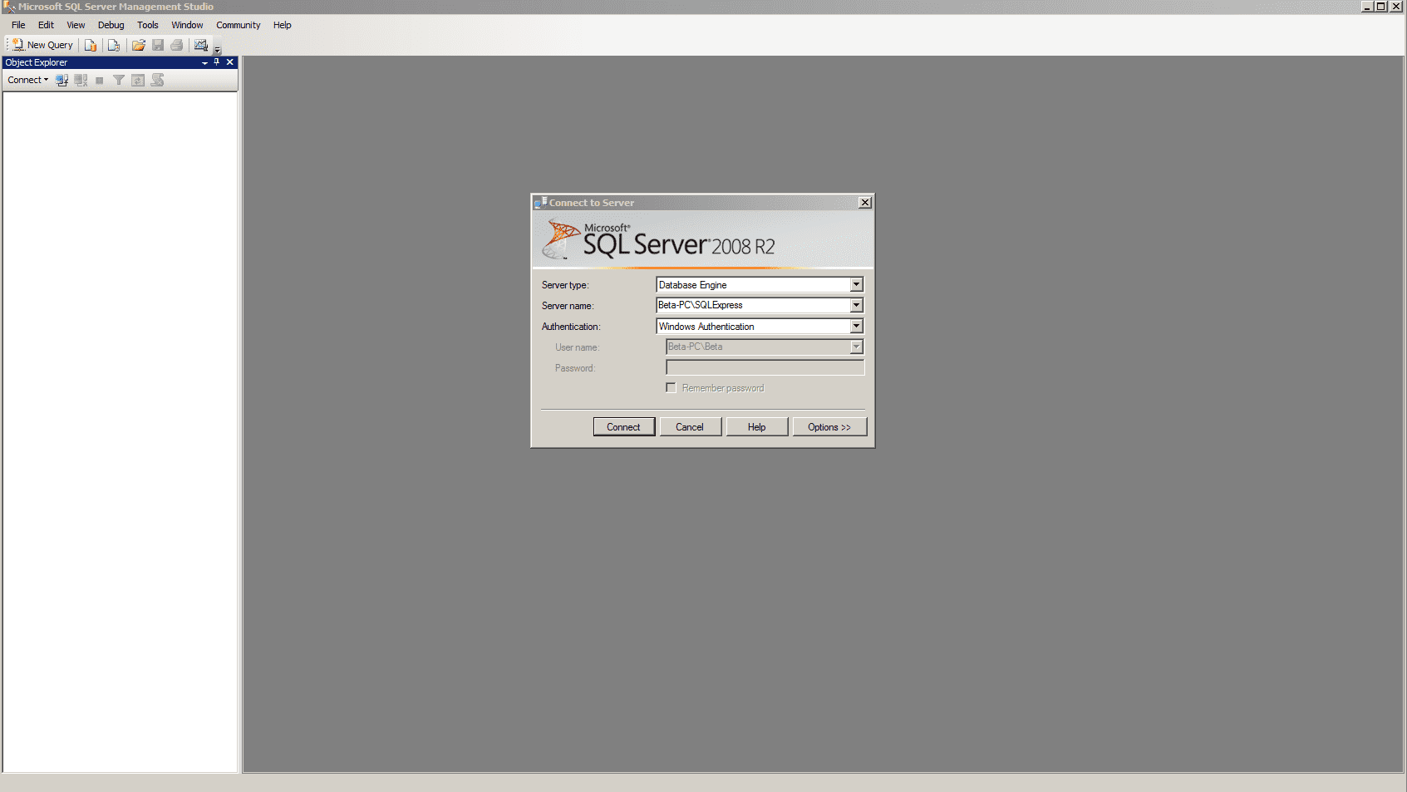
Task: Open the Edit menu
Action: click(x=46, y=25)
